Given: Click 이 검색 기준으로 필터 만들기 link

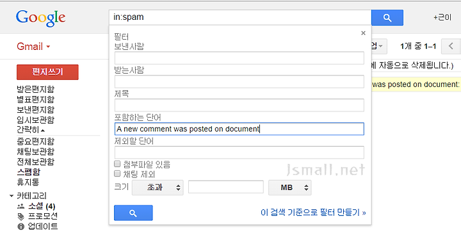Looking at the screenshot, I should tap(313, 213).
